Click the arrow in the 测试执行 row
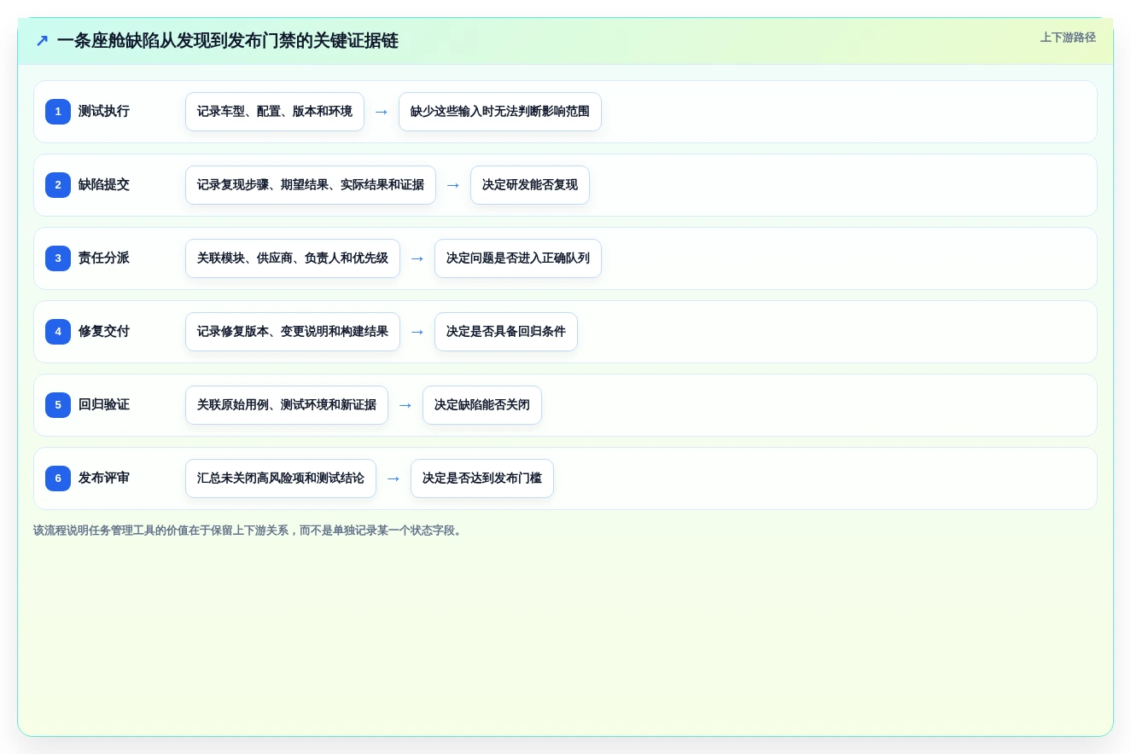This screenshot has width=1131, height=754. click(x=382, y=112)
